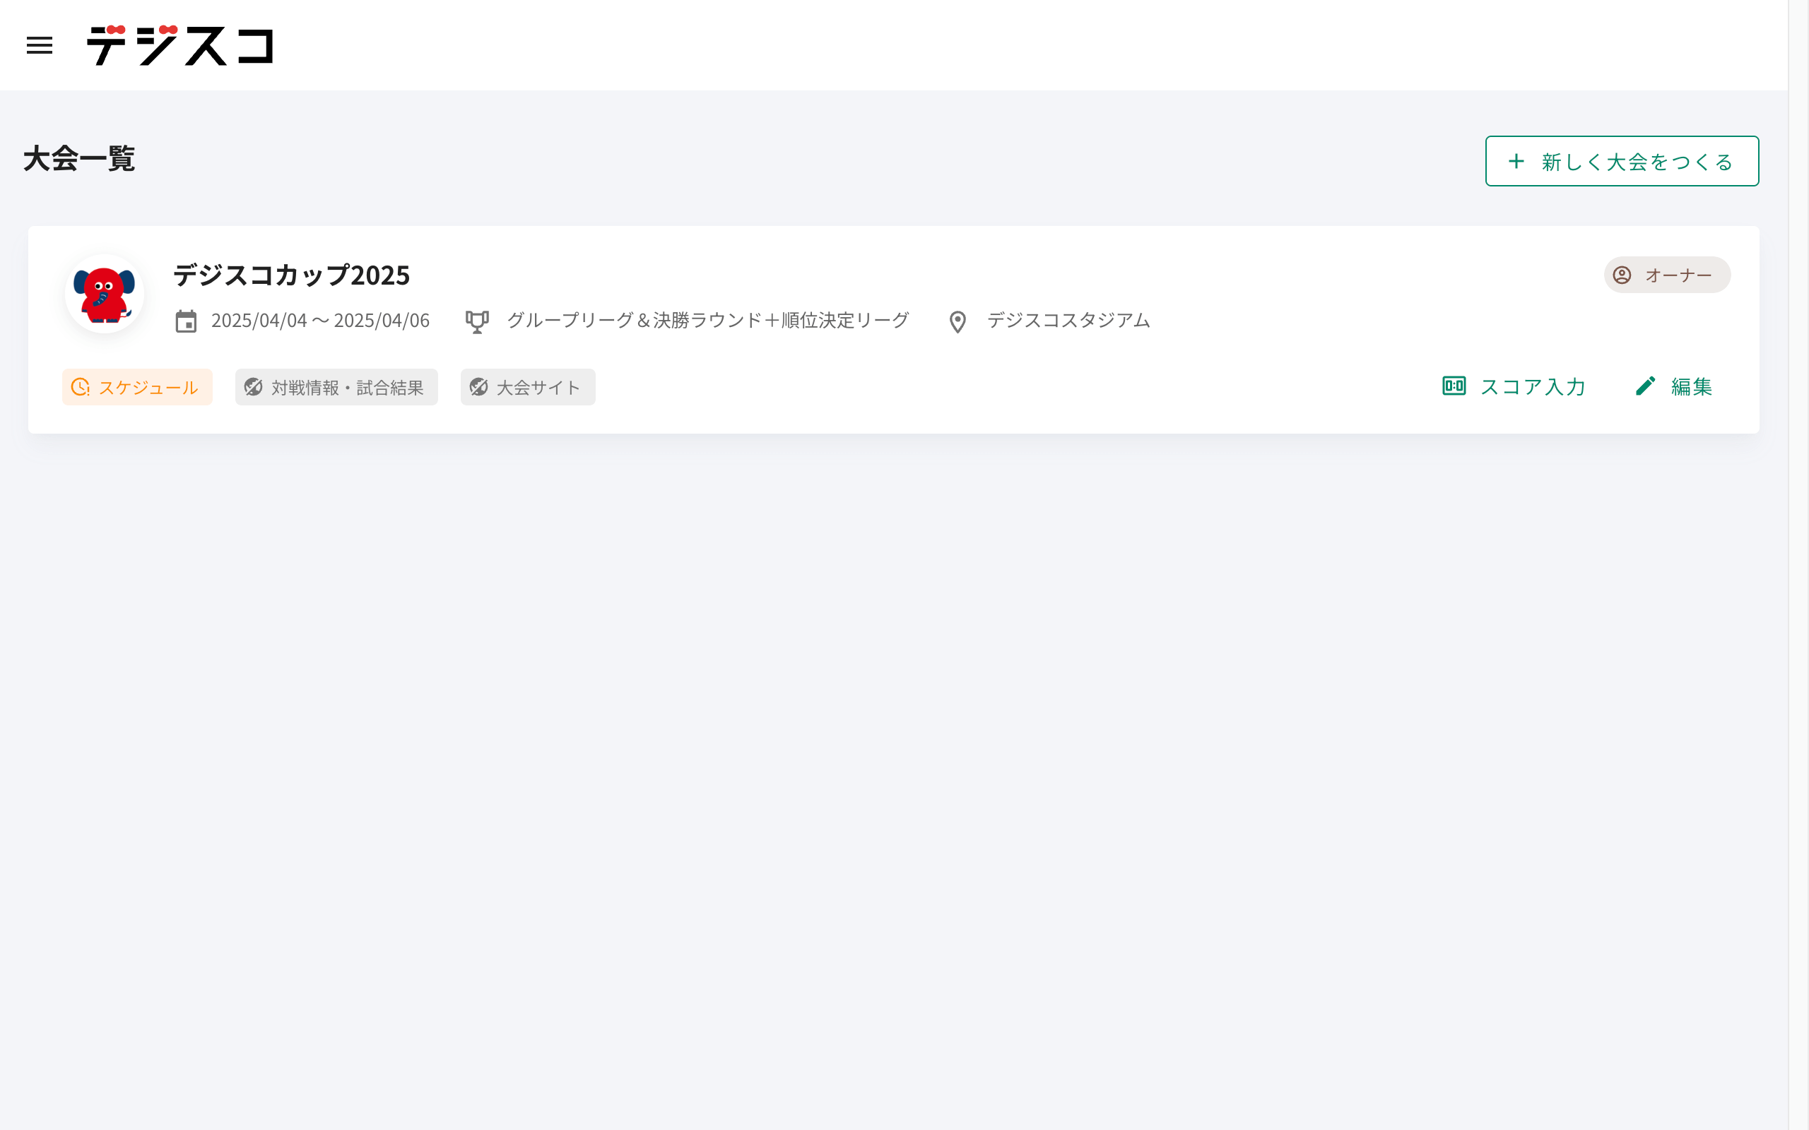Viewport: 1809px width, 1130px height.
Task: Click the owner badge person icon
Action: 1622,275
